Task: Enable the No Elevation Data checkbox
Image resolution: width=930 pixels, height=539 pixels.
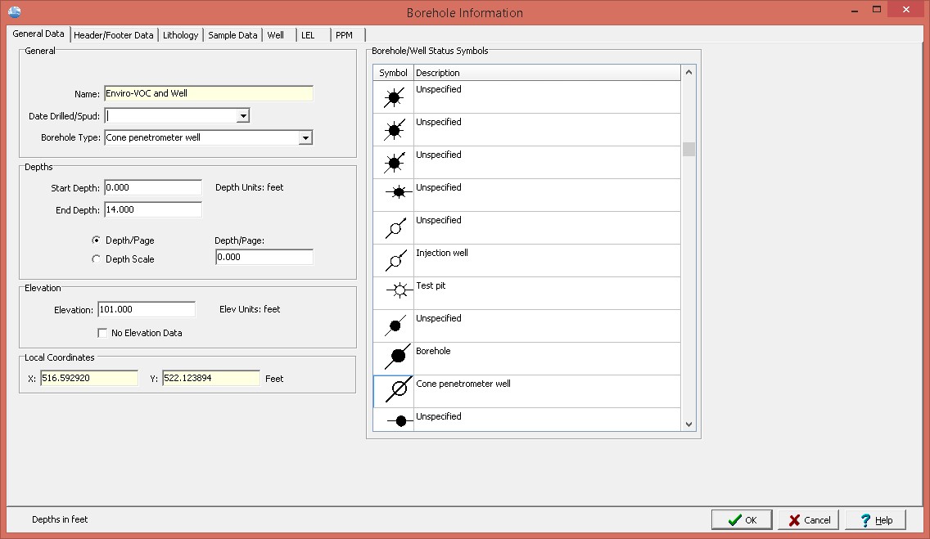Action: (102, 333)
